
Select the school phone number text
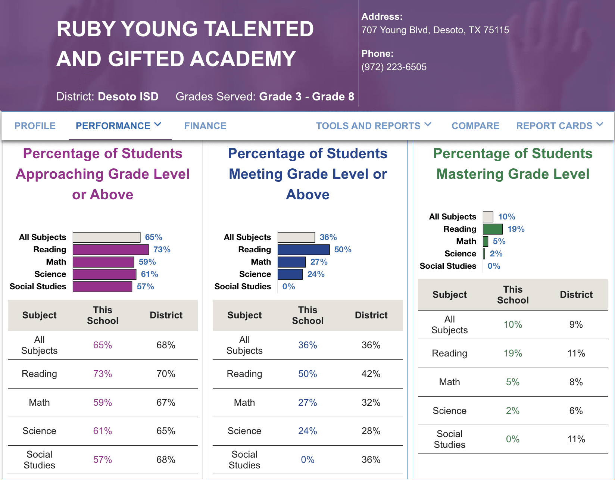point(394,67)
